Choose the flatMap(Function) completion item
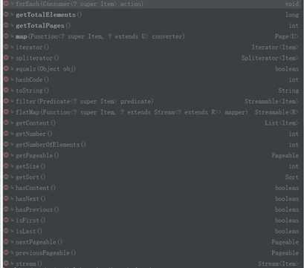The image size is (304, 268). 152,112
